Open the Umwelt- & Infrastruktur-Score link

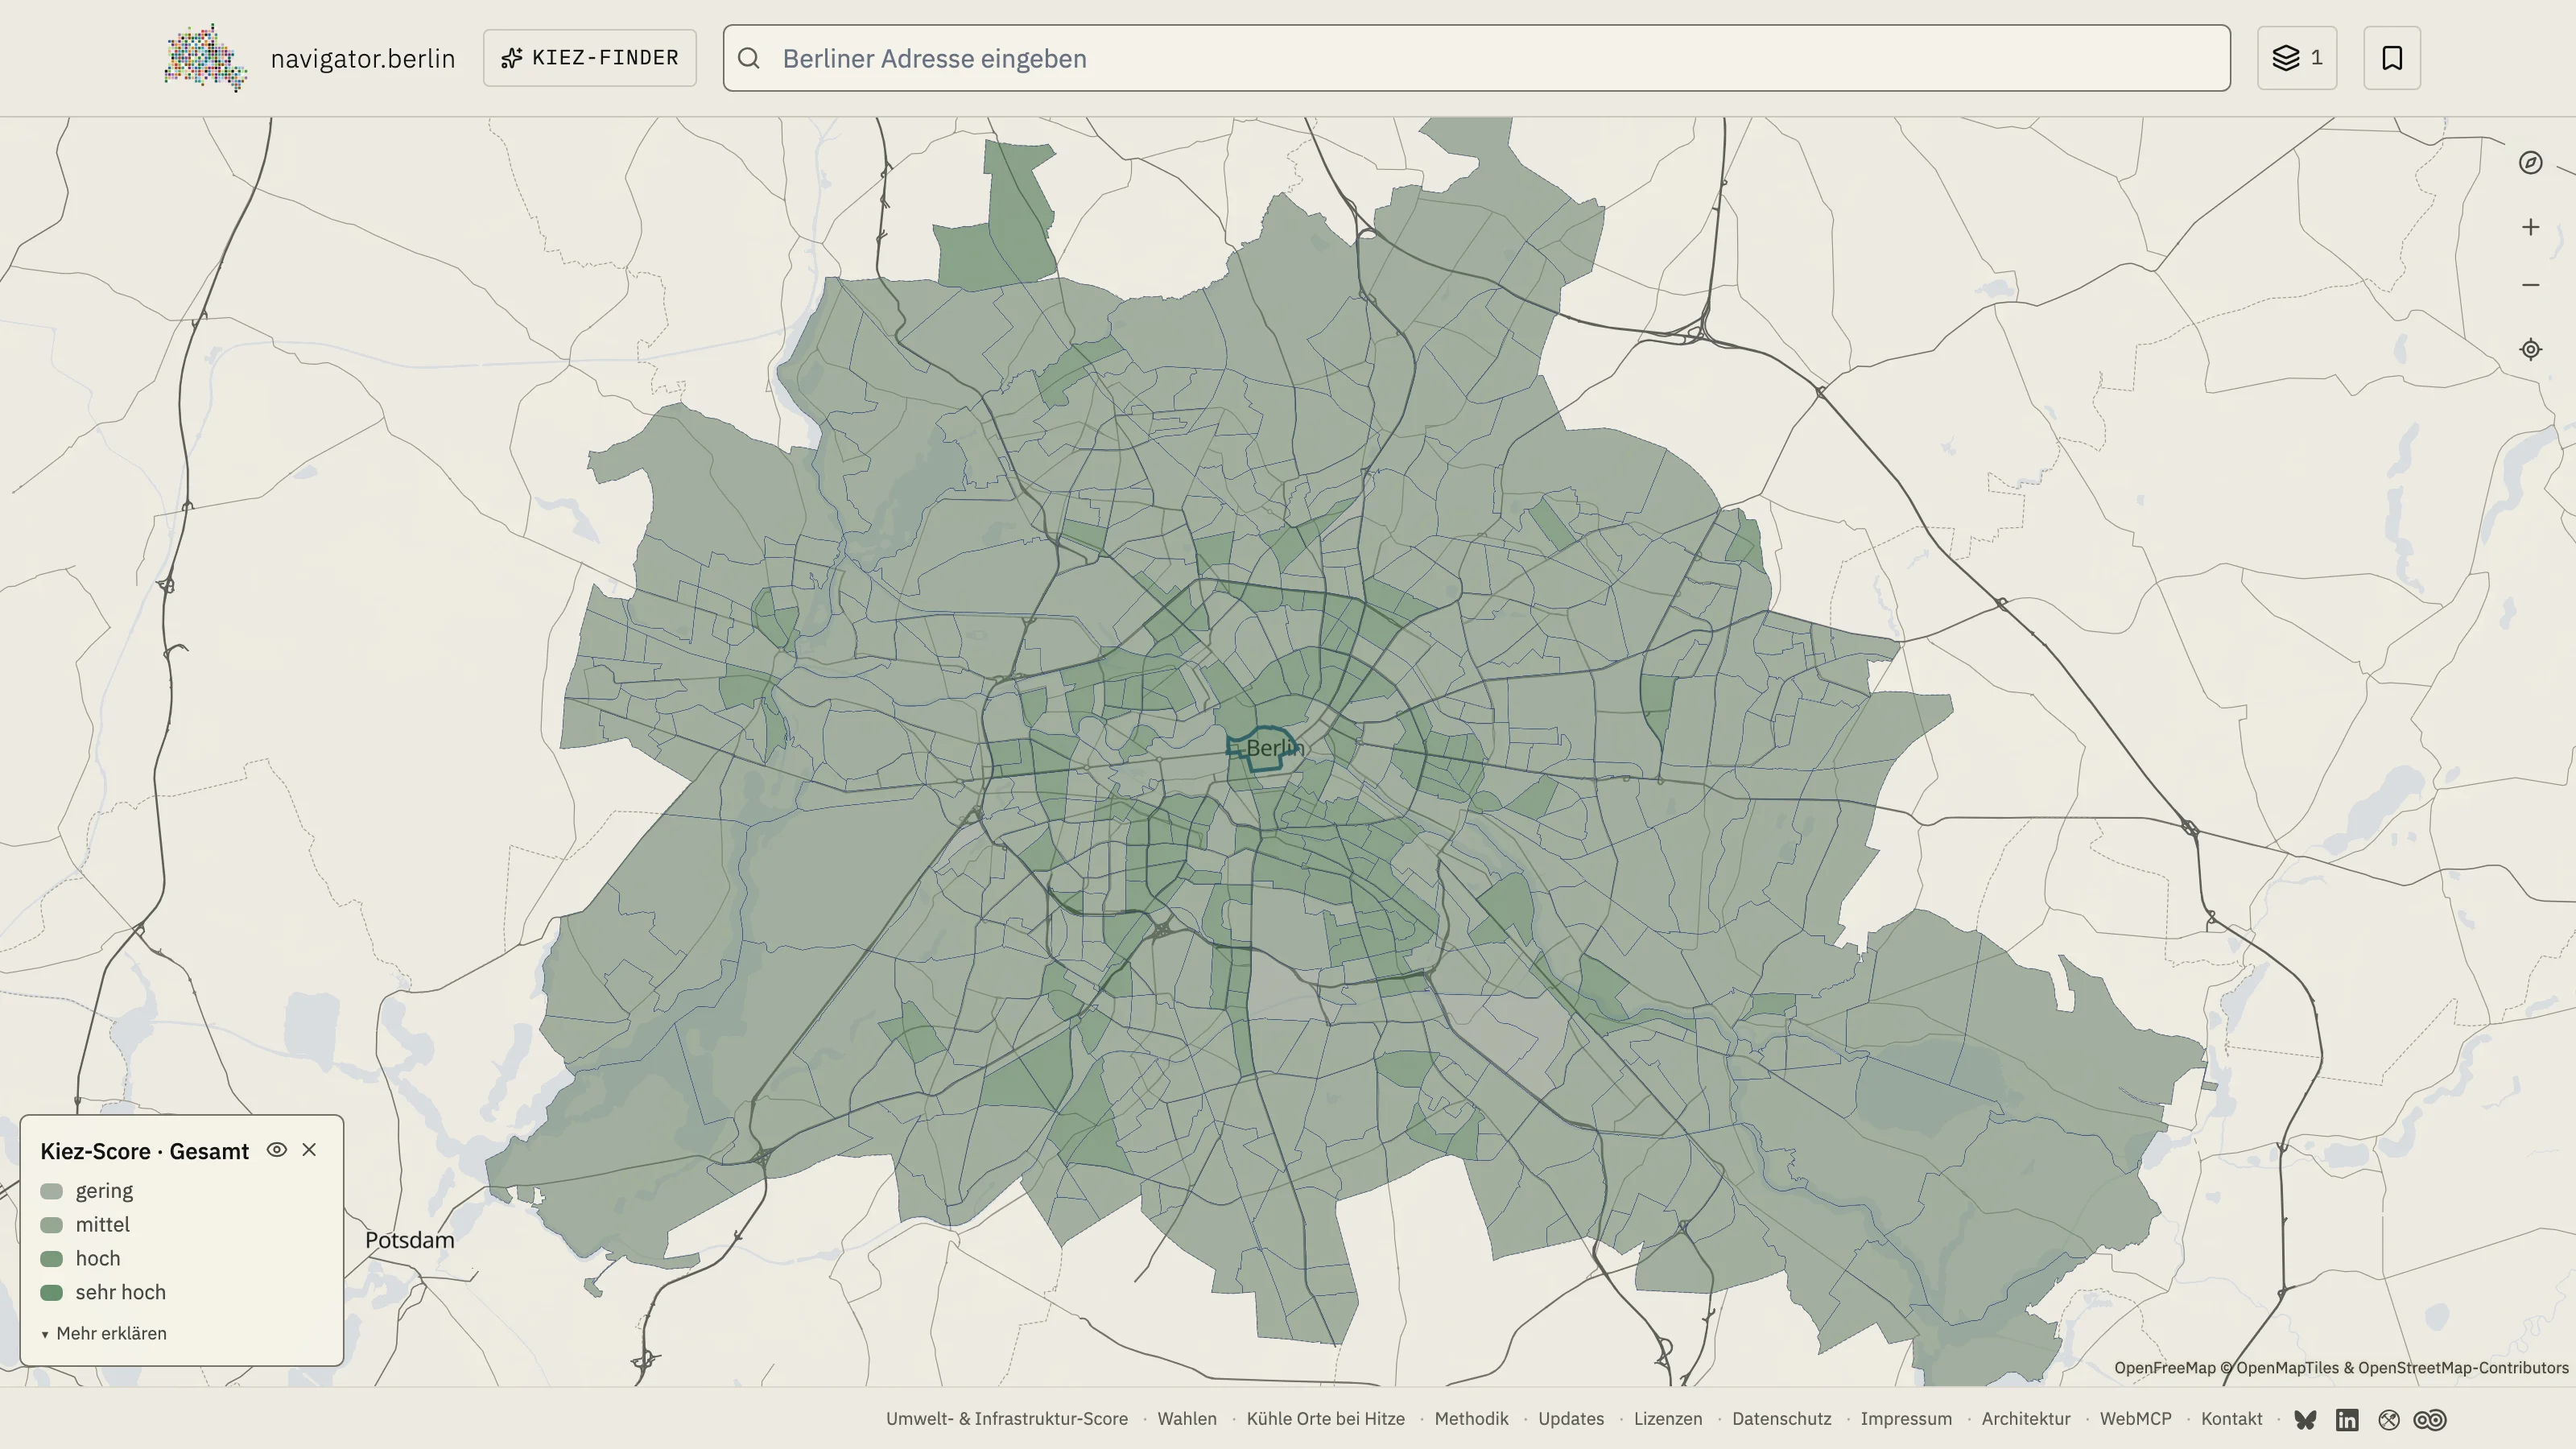point(1007,1419)
